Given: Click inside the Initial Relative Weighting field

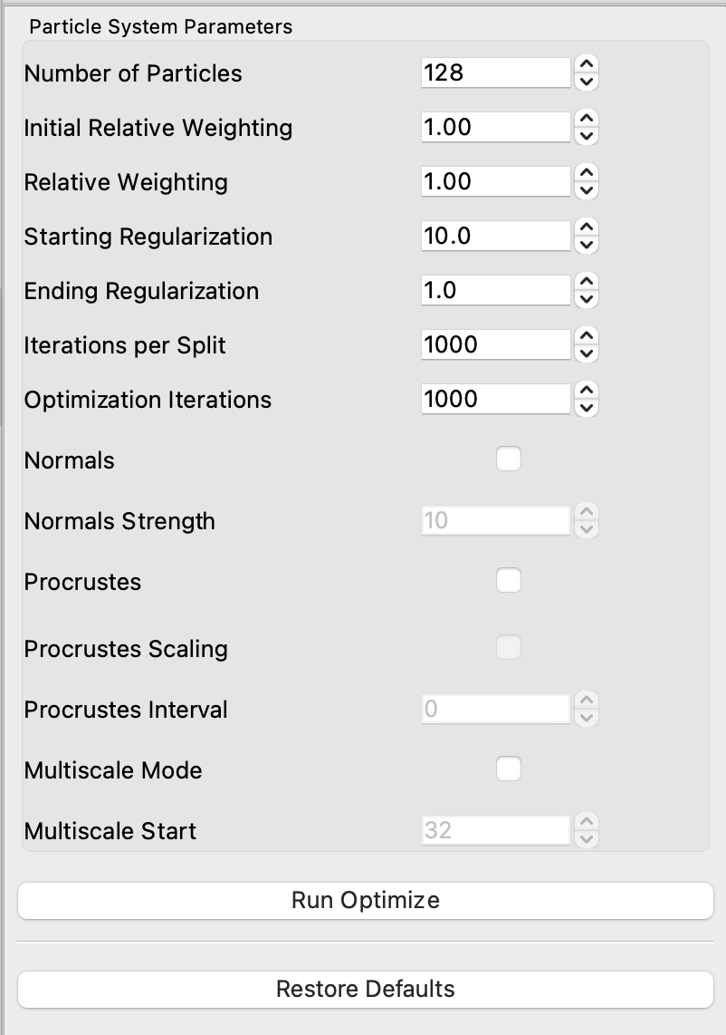Looking at the screenshot, I should tap(494, 127).
